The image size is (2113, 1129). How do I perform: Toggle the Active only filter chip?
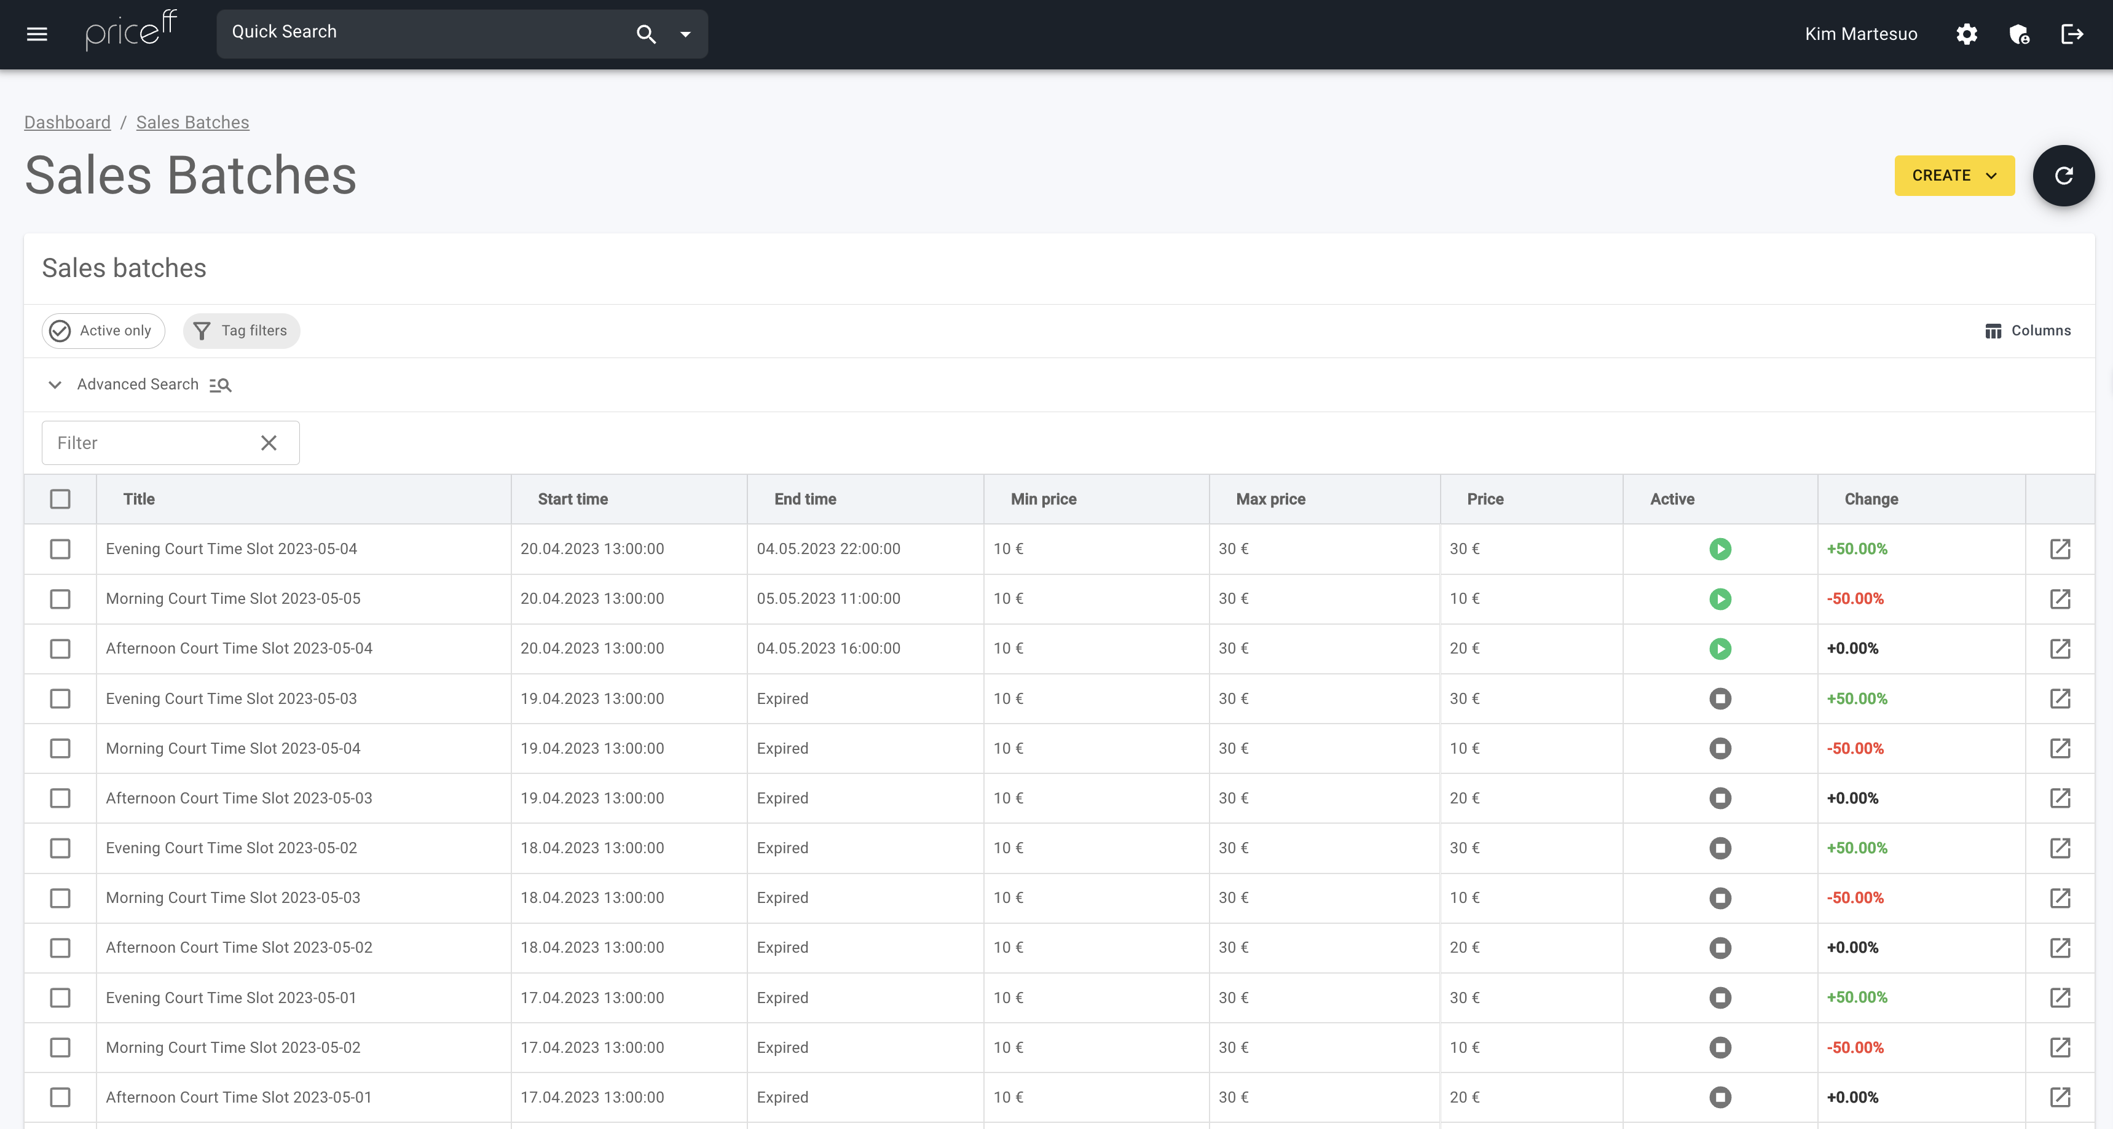coord(103,330)
